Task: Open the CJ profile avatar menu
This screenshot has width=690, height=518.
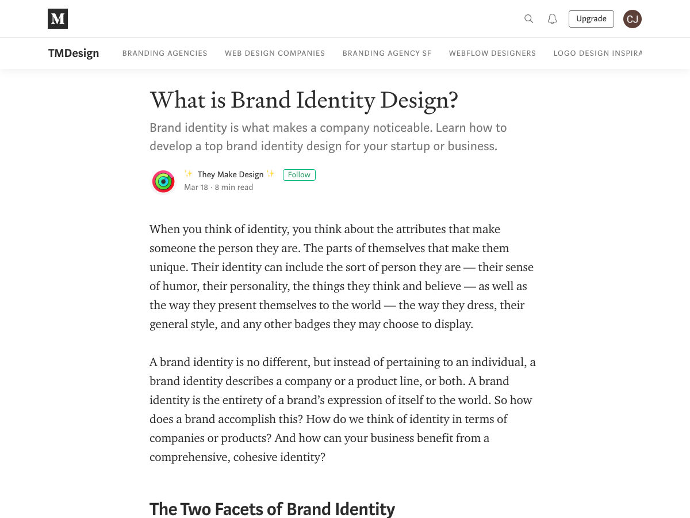Action: (632, 19)
